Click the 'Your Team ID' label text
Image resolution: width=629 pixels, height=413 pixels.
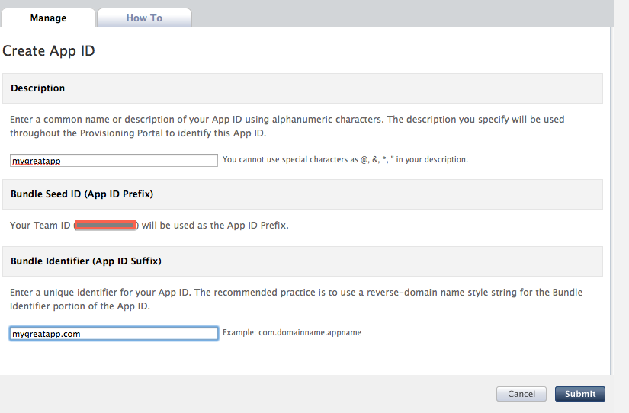40,226
